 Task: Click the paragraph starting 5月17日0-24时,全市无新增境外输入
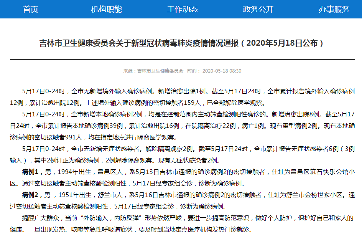pyautogui.click(x=182, y=97)
